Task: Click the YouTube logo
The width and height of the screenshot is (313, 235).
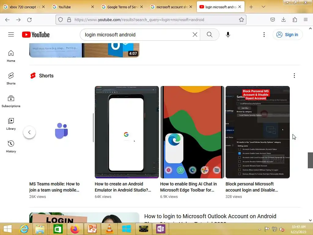Action: 36,35
